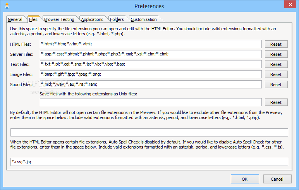The height and width of the screenshot is (190, 299).
Task: Focus the Server Files extension field
Action: click(151, 54)
